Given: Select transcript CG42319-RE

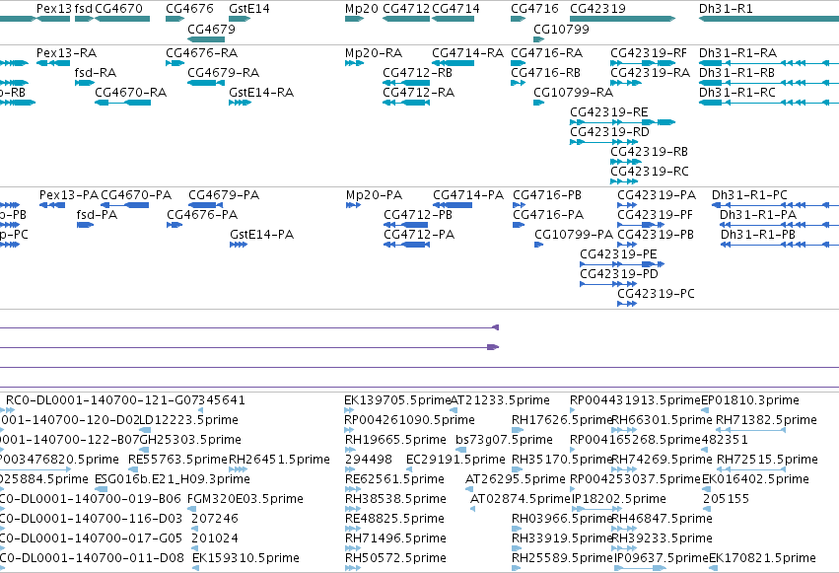Looking at the screenshot, I should click(609, 112).
